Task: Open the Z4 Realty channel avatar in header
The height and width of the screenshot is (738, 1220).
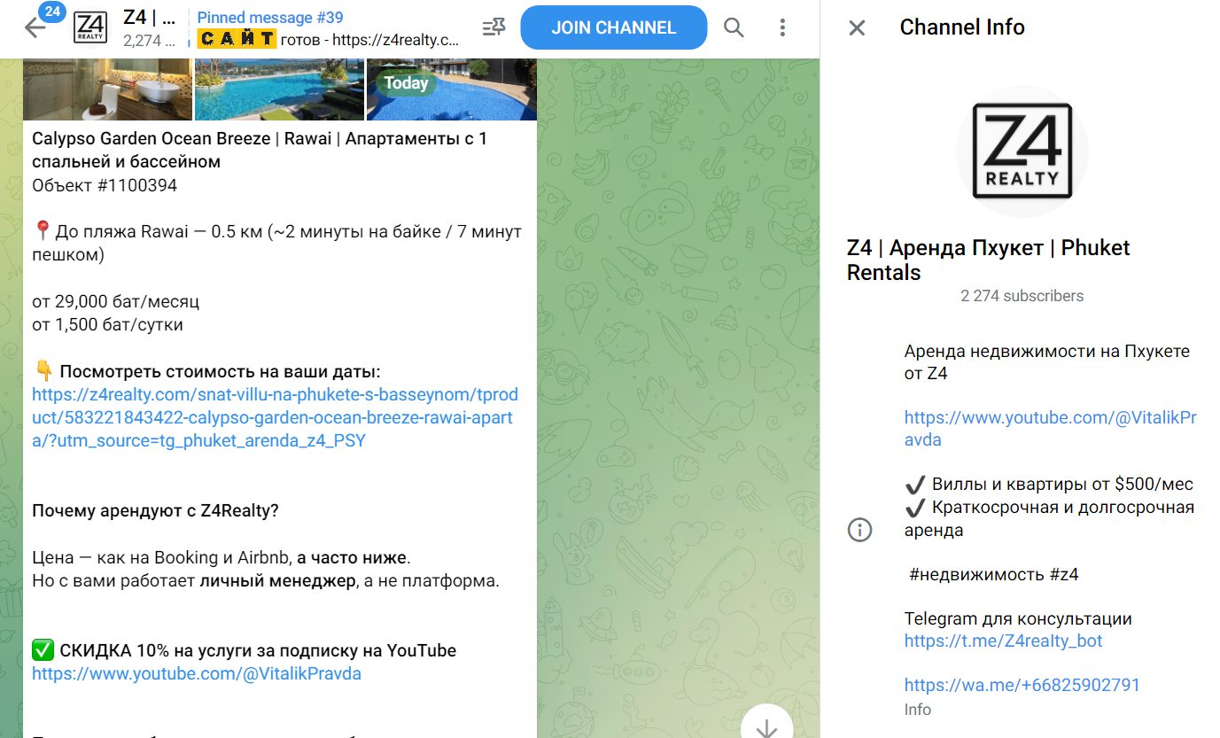Action: click(x=90, y=28)
